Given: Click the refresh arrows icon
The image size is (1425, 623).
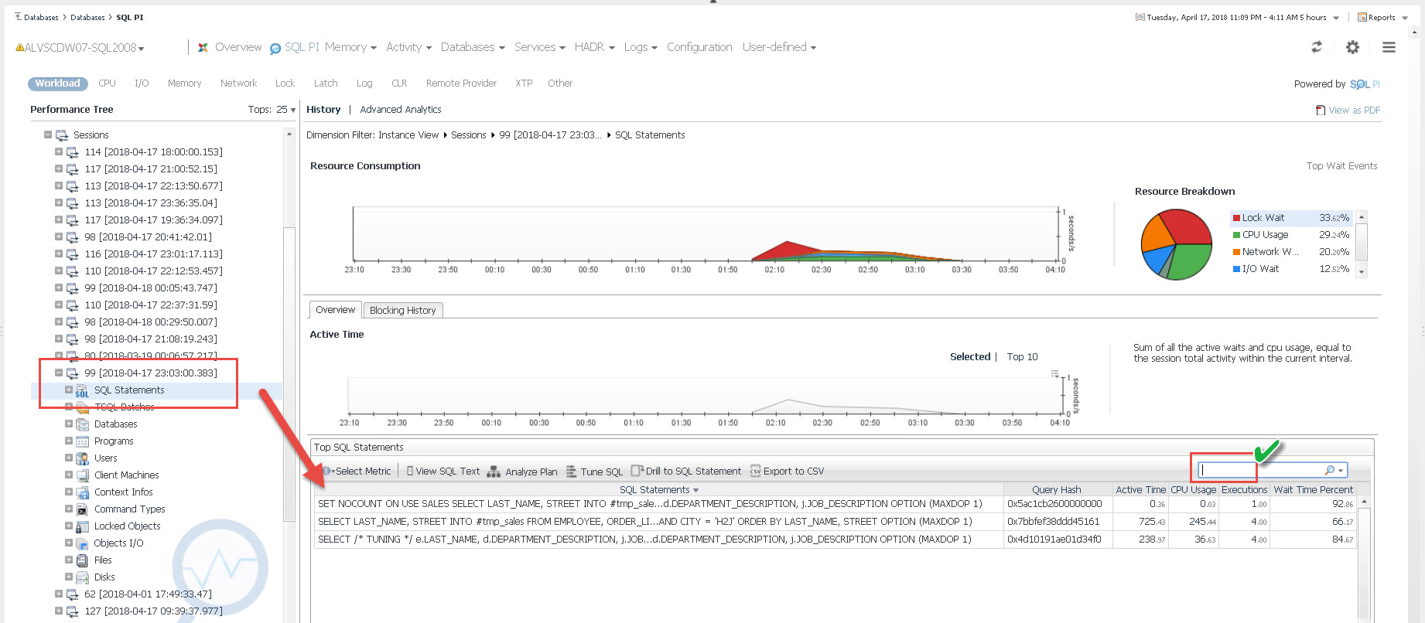Looking at the screenshot, I should [x=1316, y=47].
